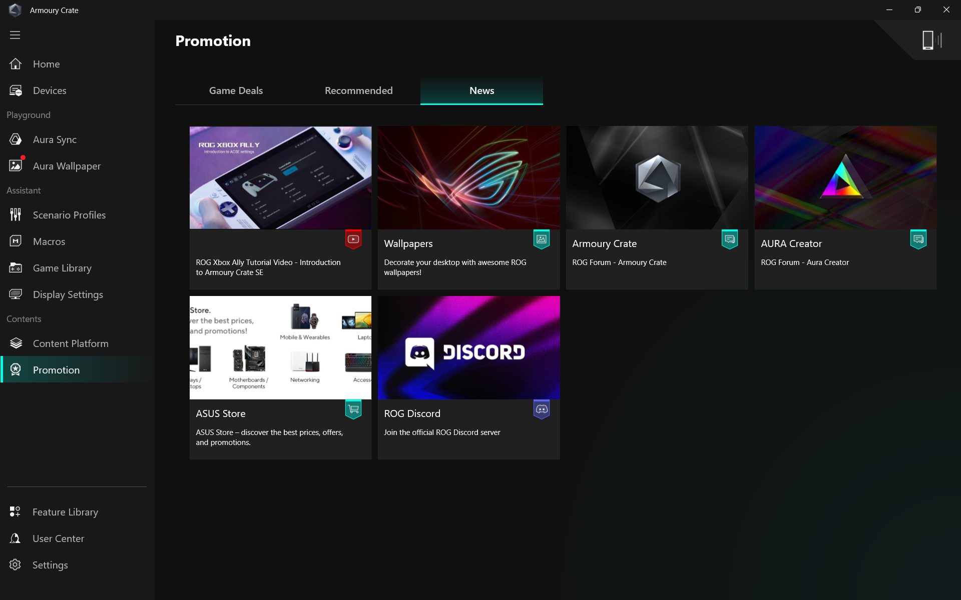
Task: Go to Home in the sidebar
Action: tap(47, 64)
